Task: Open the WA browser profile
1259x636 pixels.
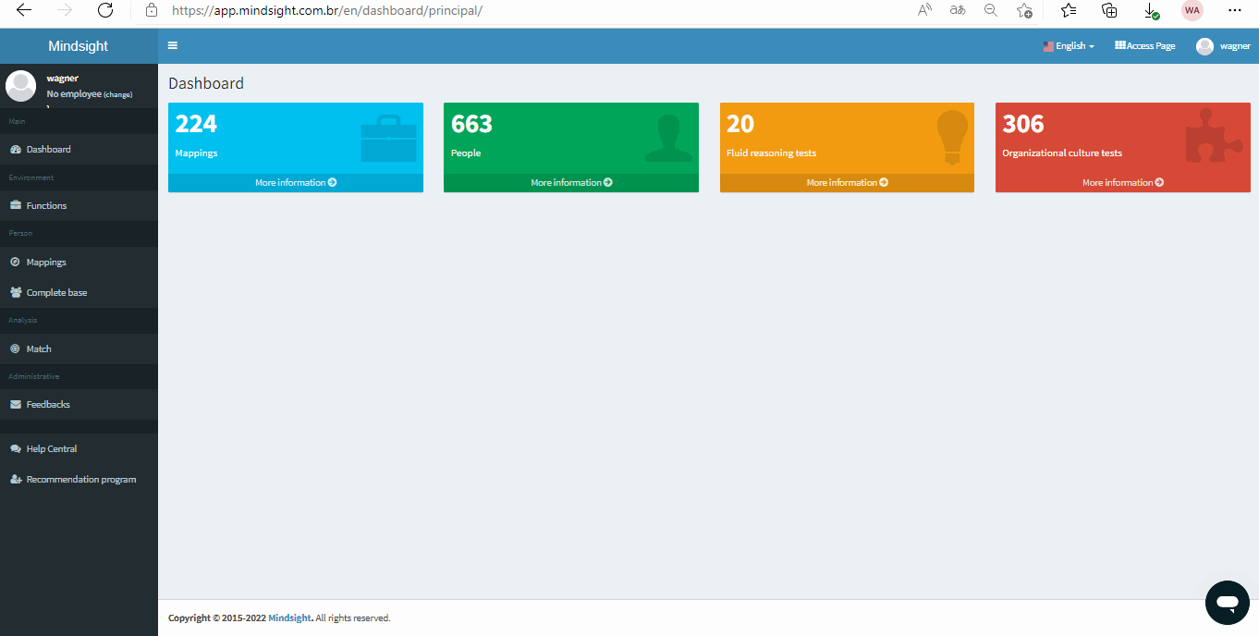Action: [x=1192, y=10]
